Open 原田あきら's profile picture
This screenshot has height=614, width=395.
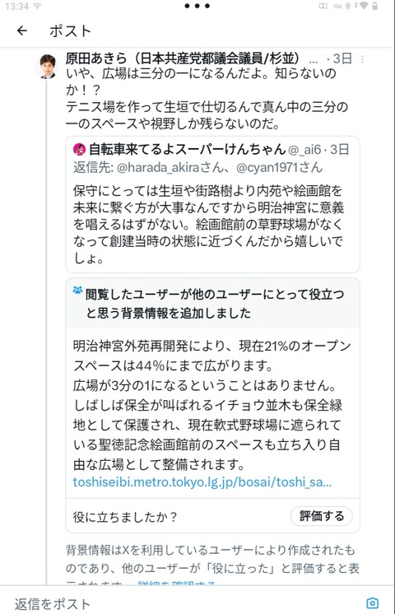pos(48,67)
